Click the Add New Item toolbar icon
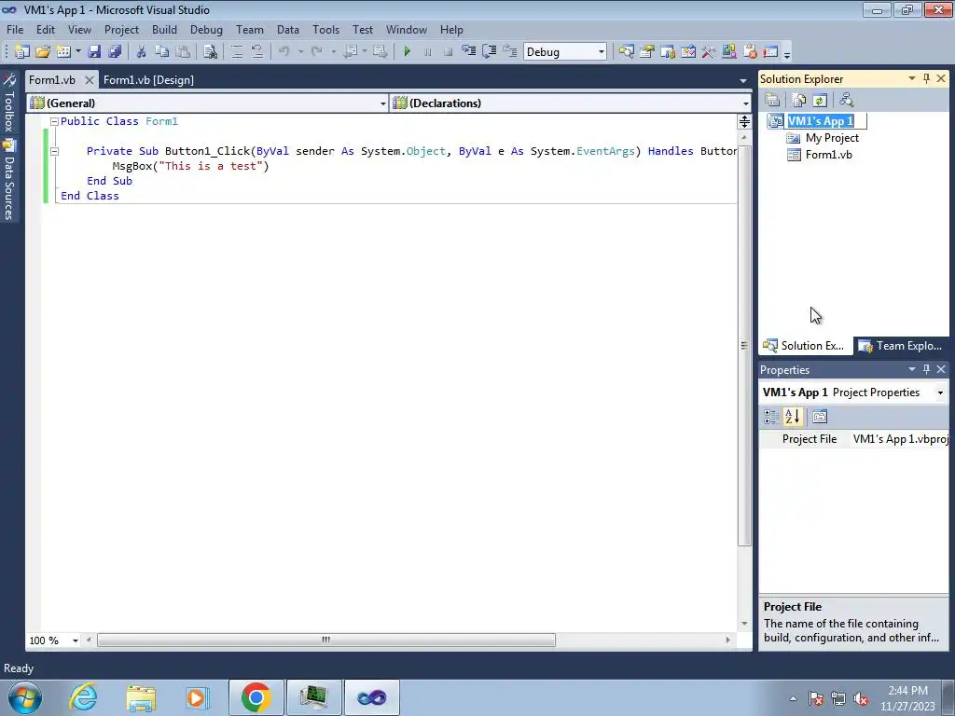The width and height of the screenshot is (955, 716). (63, 52)
